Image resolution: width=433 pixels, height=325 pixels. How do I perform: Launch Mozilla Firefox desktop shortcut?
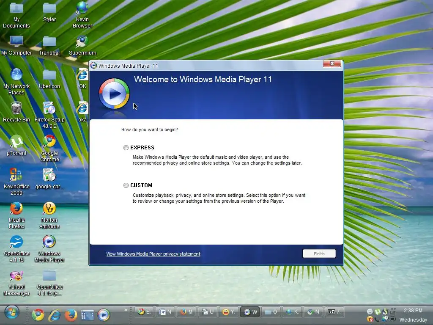click(16, 215)
